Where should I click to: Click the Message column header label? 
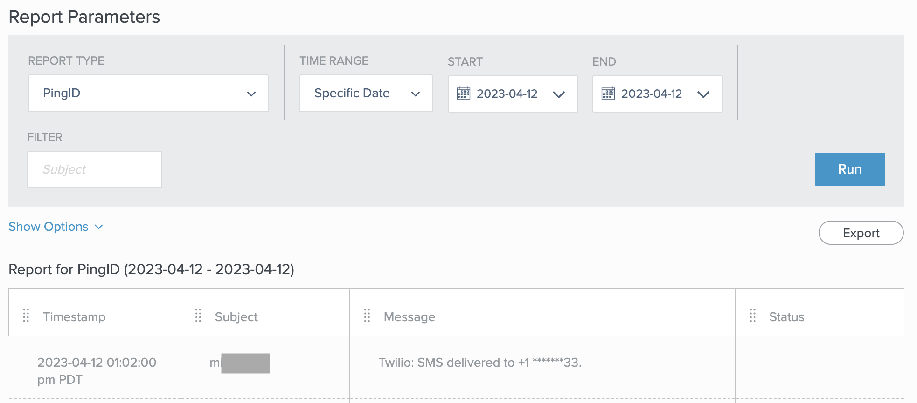point(409,317)
